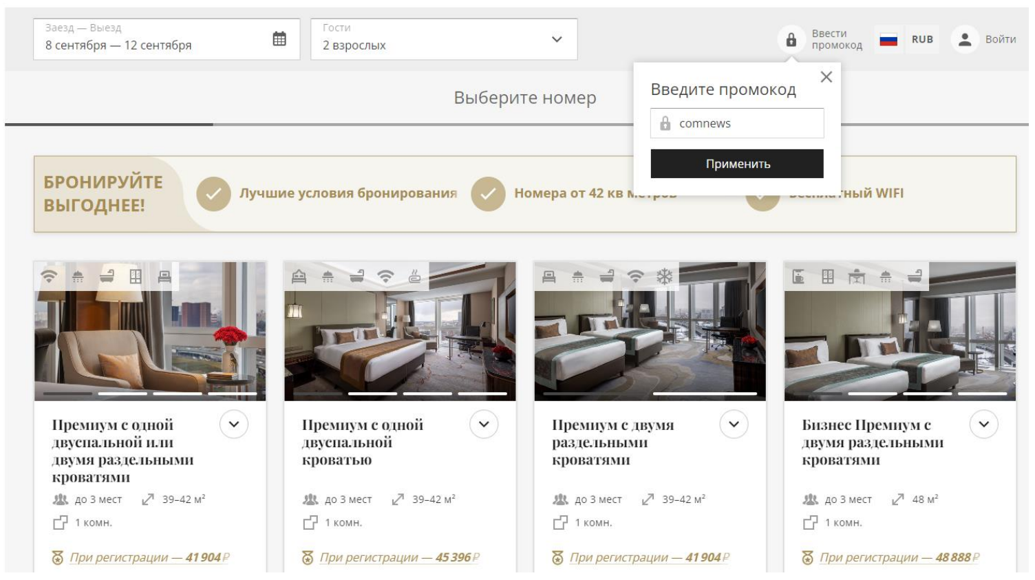The height and width of the screenshot is (580, 1035).
Task: Click the Russian flag language icon
Action: pos(888,40)
